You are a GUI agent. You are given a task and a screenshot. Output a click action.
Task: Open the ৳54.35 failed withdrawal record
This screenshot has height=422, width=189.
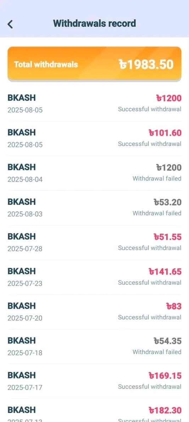(94, 347)
